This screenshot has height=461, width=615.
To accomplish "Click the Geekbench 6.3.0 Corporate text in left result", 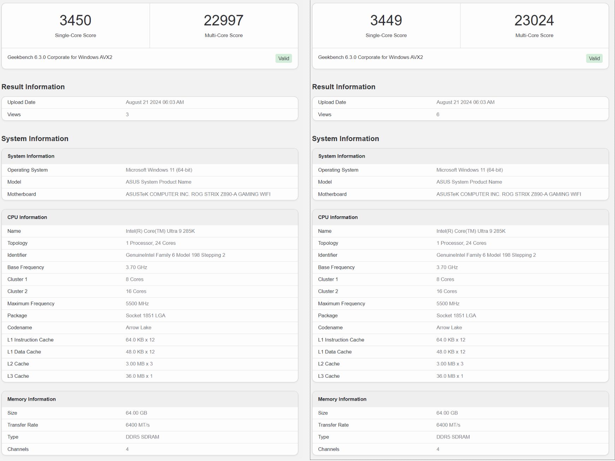I will [60, 57].
